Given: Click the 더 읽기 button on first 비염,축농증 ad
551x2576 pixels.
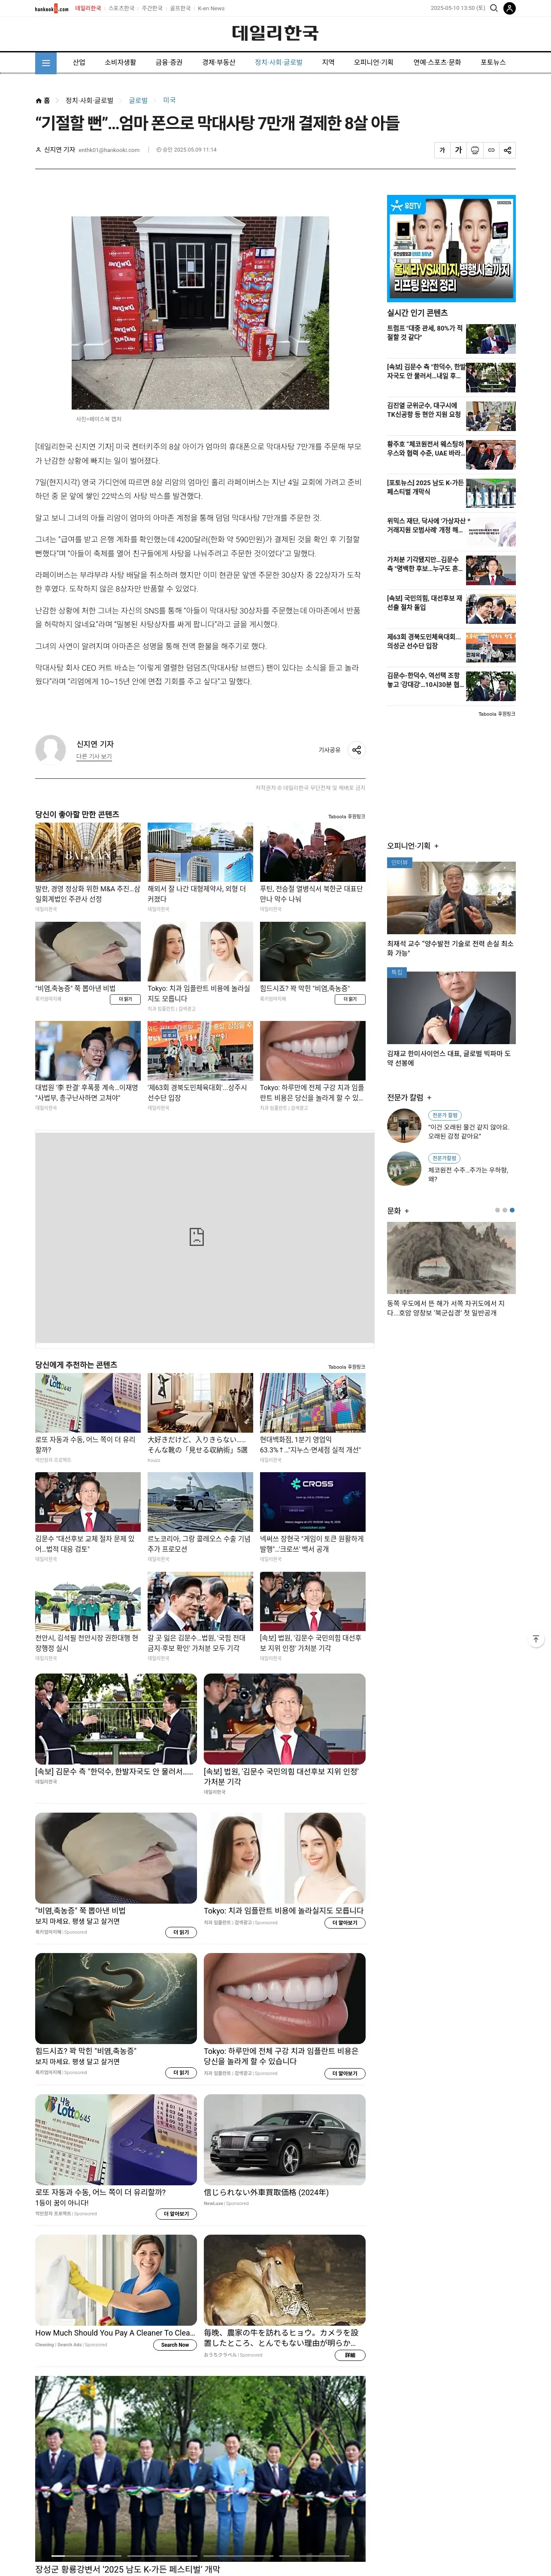Looking at the screenshot, I should tap(125, 999).
